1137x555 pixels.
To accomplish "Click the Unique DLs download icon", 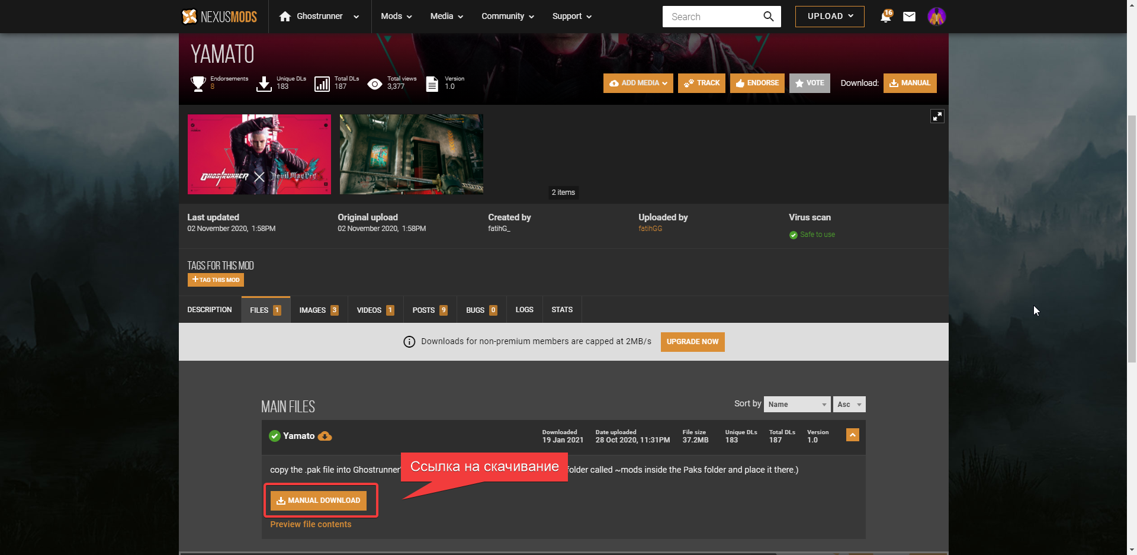I will pos(264,84).
